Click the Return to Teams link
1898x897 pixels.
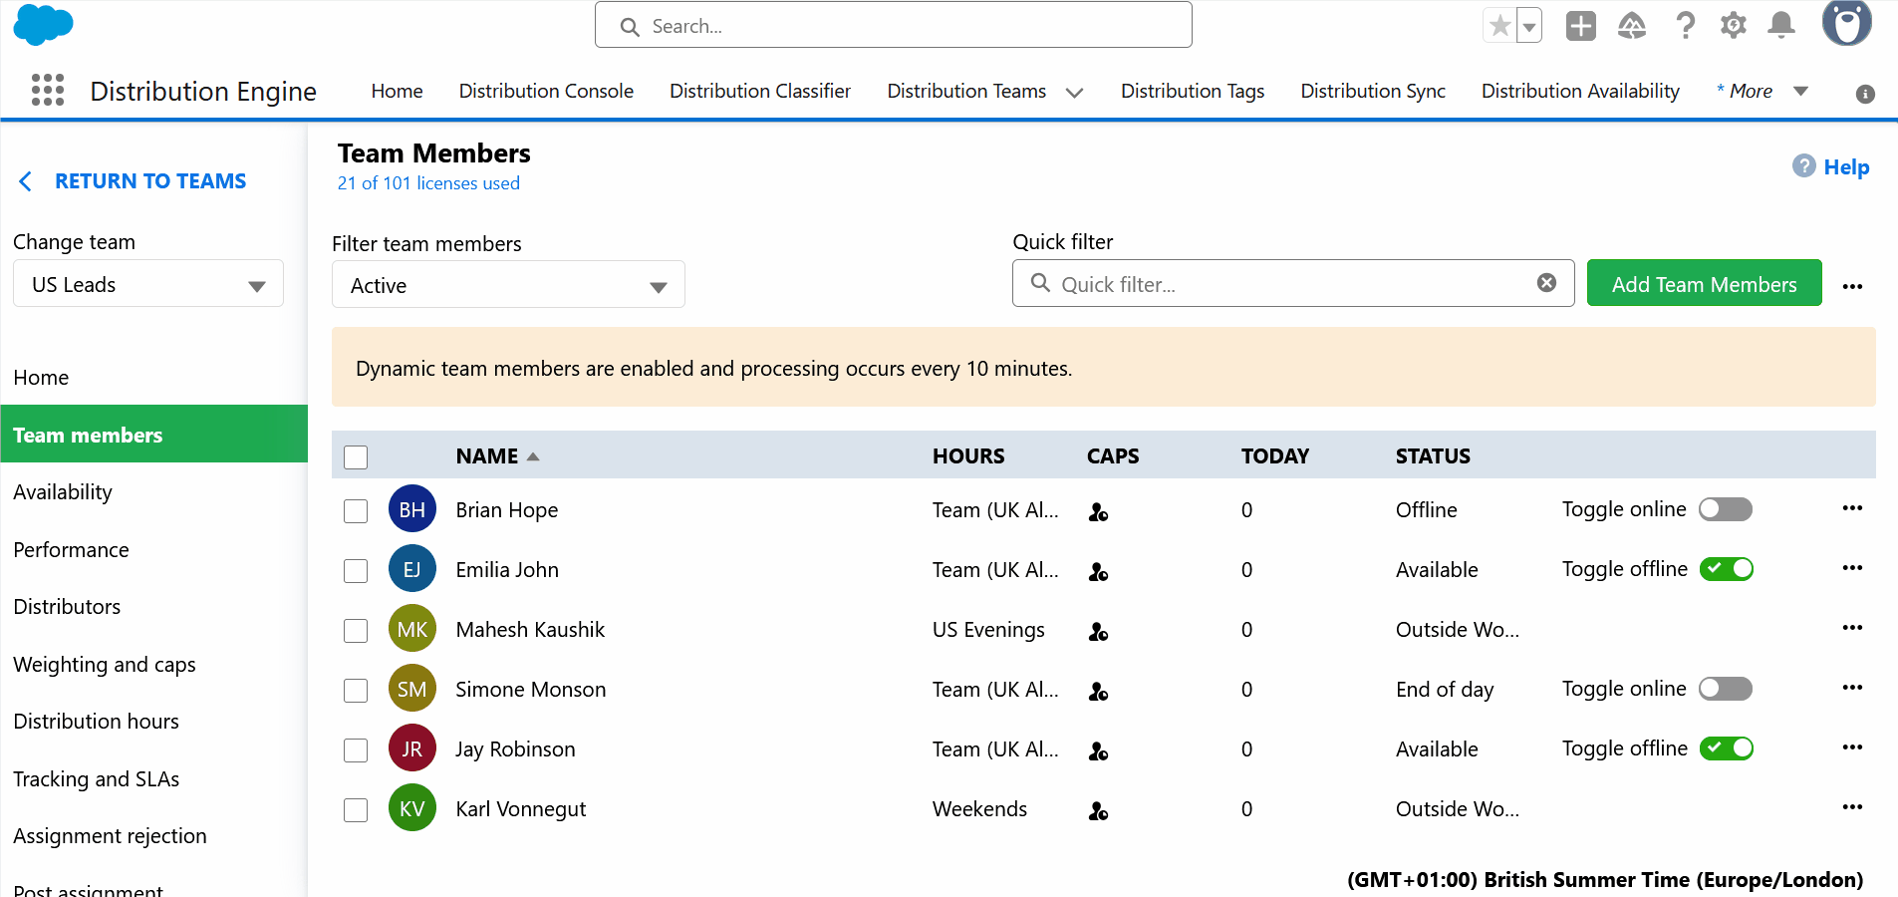150,181
